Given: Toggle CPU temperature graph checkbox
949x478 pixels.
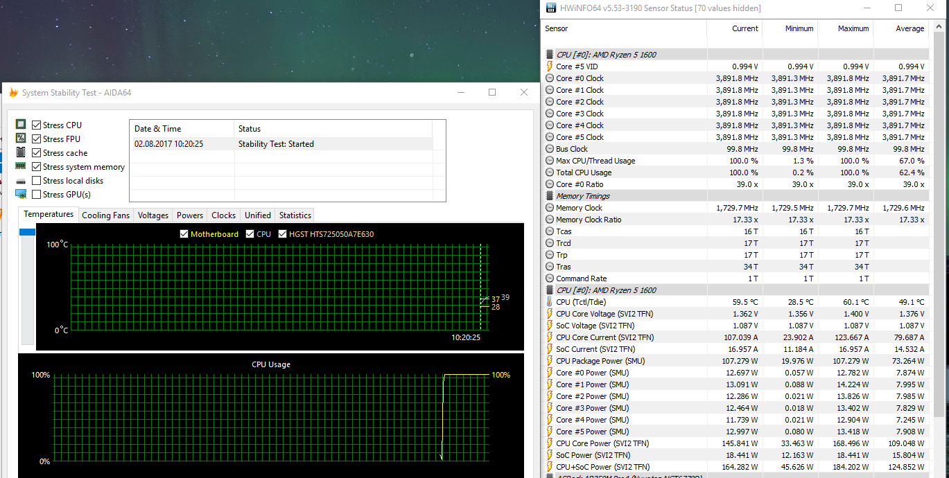Looking at the screenshot, I should click(250, 234).
